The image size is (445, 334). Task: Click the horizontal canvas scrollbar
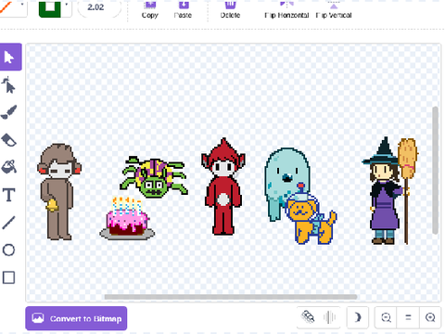pyautogui.click(x=231, y=297)
